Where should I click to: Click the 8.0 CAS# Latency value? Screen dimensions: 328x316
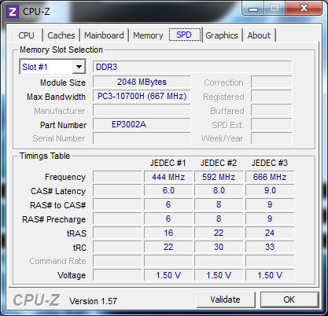tap(219, 190)
